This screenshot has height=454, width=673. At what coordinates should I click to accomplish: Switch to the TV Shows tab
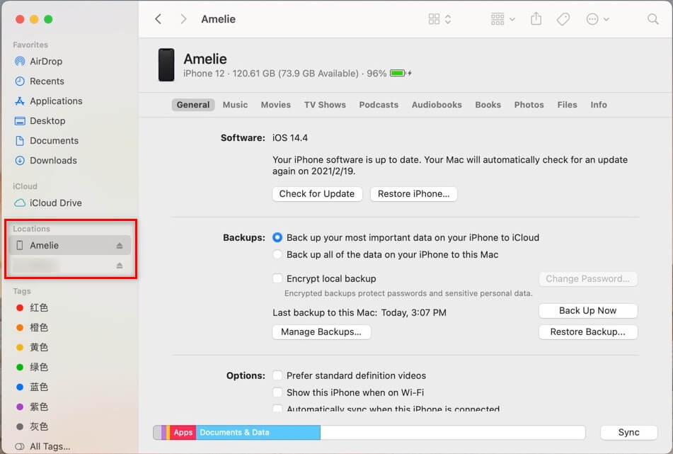325,105
